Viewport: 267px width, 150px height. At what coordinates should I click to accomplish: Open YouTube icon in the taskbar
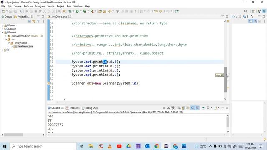119,146
